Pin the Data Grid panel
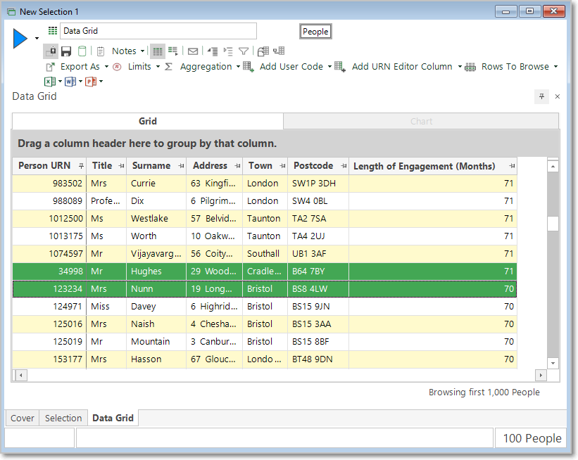The image size is (578, 460). coord(541,96)
